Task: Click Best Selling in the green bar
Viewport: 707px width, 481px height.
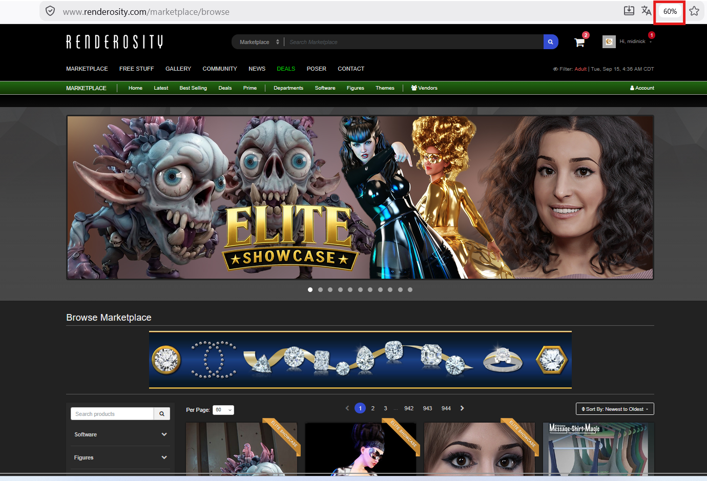Action: (x=193, y=88)
